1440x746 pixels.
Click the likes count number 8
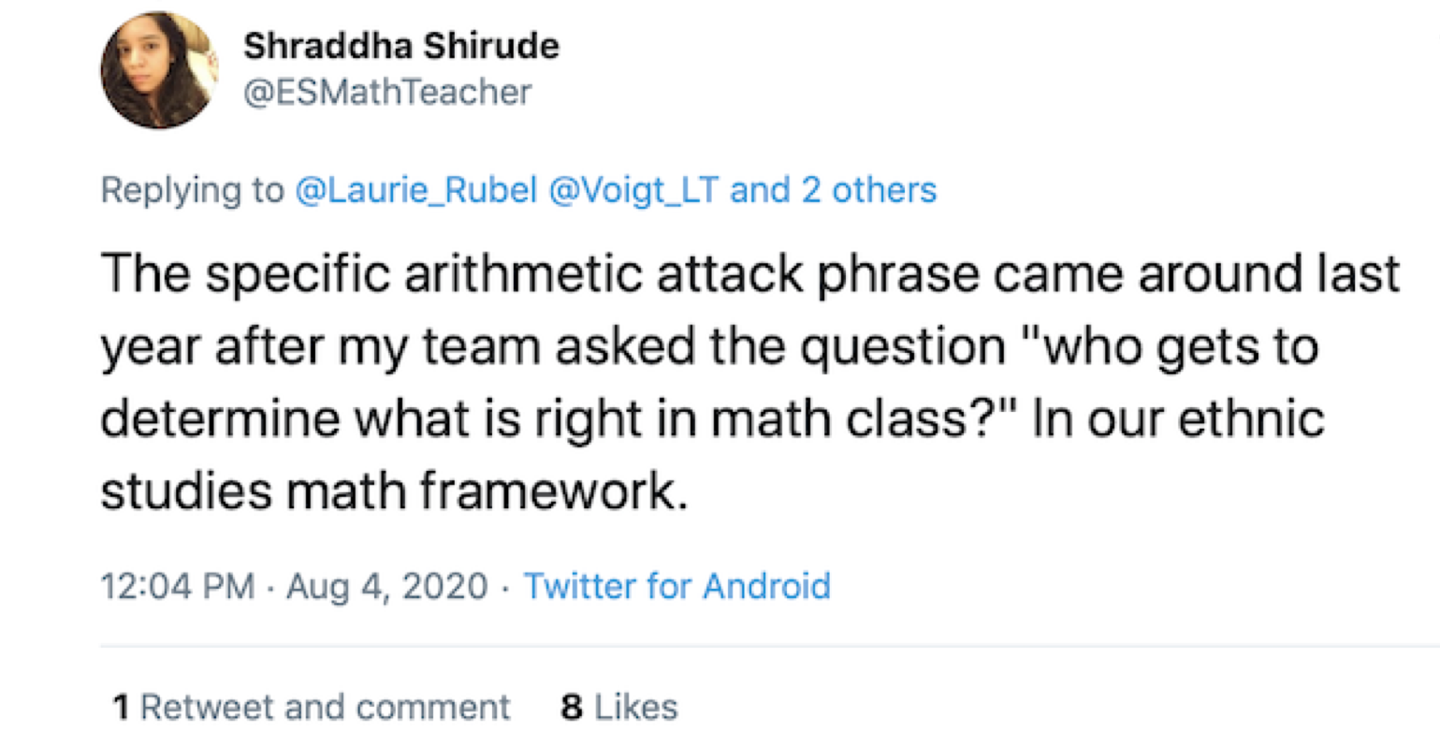pos(572,707)
